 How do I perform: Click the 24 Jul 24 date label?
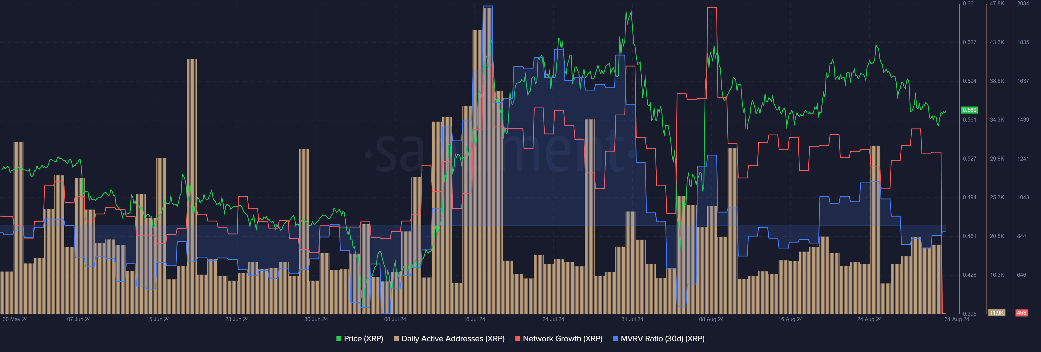point(553,319)
